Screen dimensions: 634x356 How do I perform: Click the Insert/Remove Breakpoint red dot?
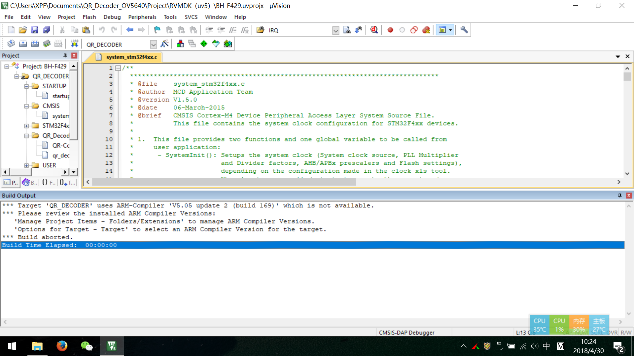coord(390,30)
